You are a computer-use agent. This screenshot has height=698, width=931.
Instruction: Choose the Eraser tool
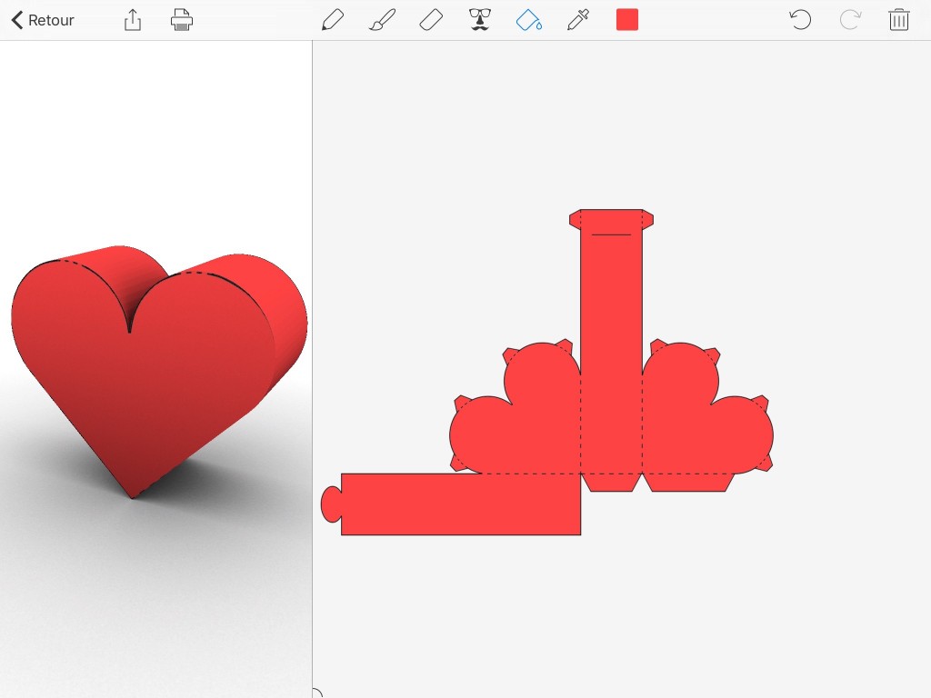[x=431, y=20]
